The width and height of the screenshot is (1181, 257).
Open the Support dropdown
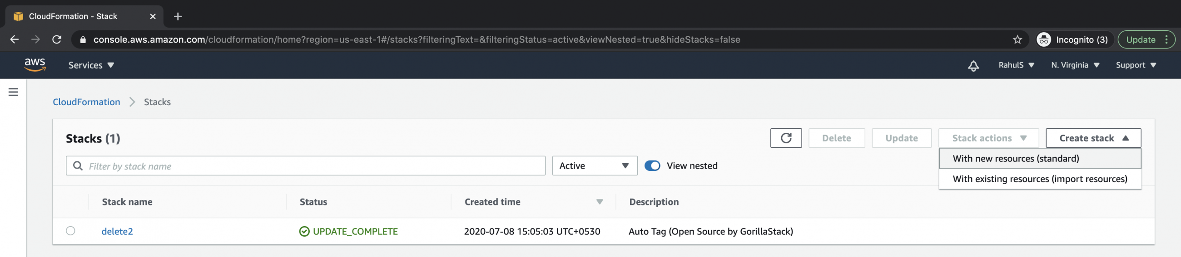pyautogui.click(x=1136, y=65)
